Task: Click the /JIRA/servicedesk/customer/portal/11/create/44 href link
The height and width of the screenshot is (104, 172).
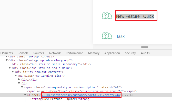Action: [81, 95]
